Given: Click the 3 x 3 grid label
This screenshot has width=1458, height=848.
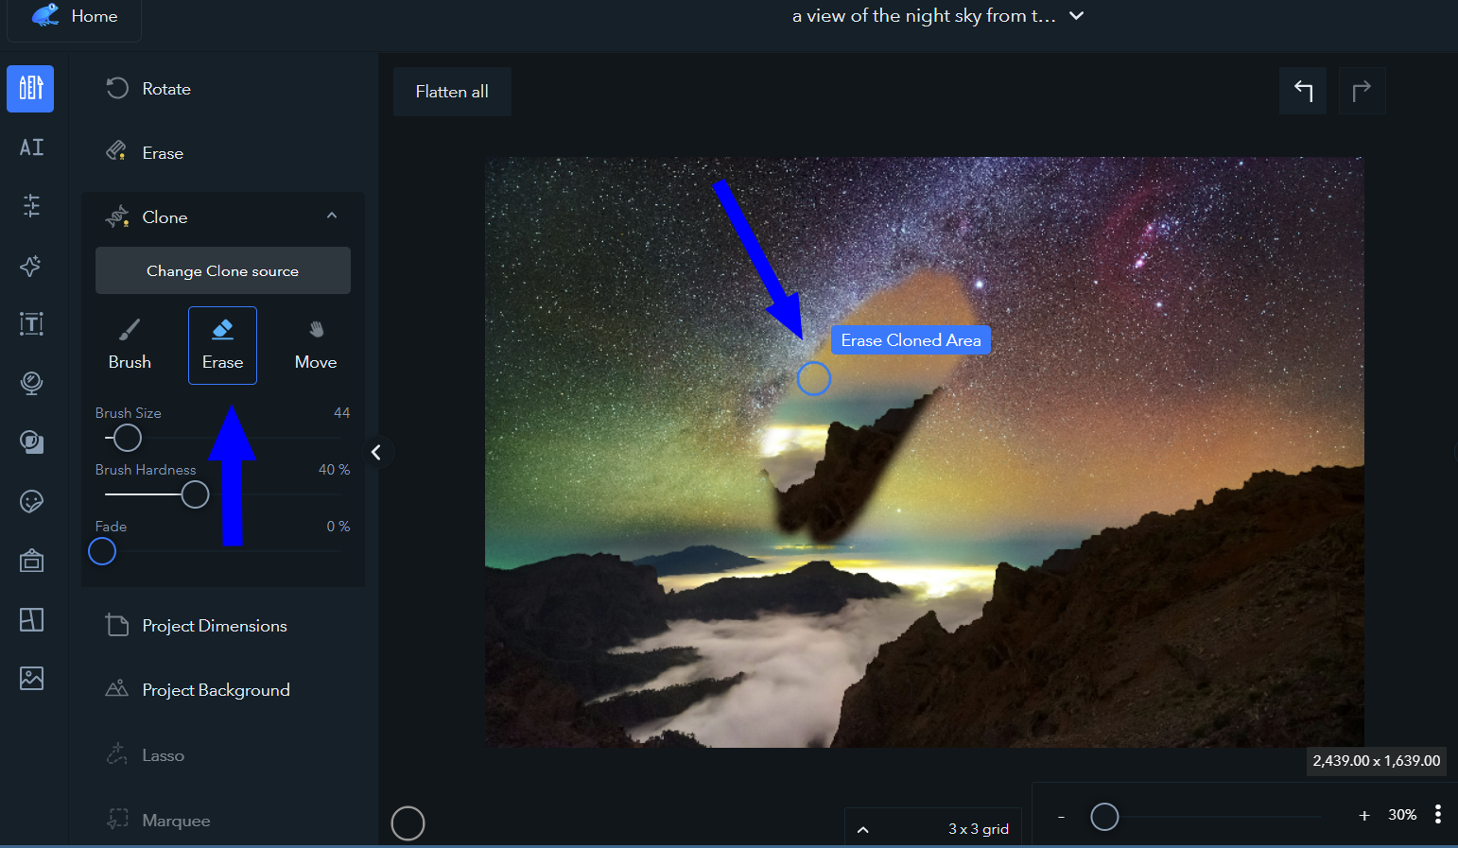Looking at the screenshot, I should (979, 829).
